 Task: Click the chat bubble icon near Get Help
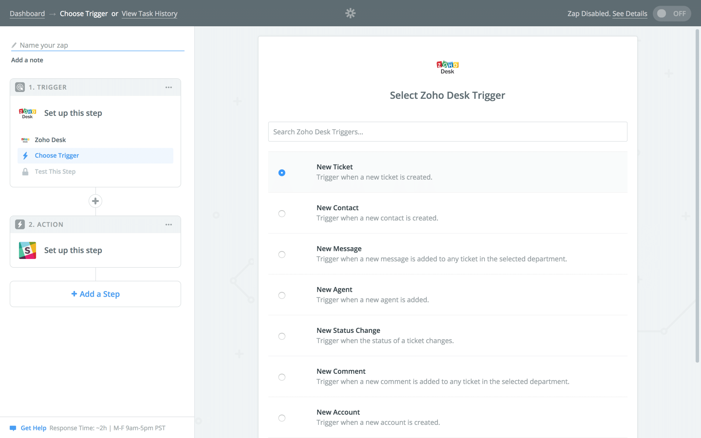point(13,428)
